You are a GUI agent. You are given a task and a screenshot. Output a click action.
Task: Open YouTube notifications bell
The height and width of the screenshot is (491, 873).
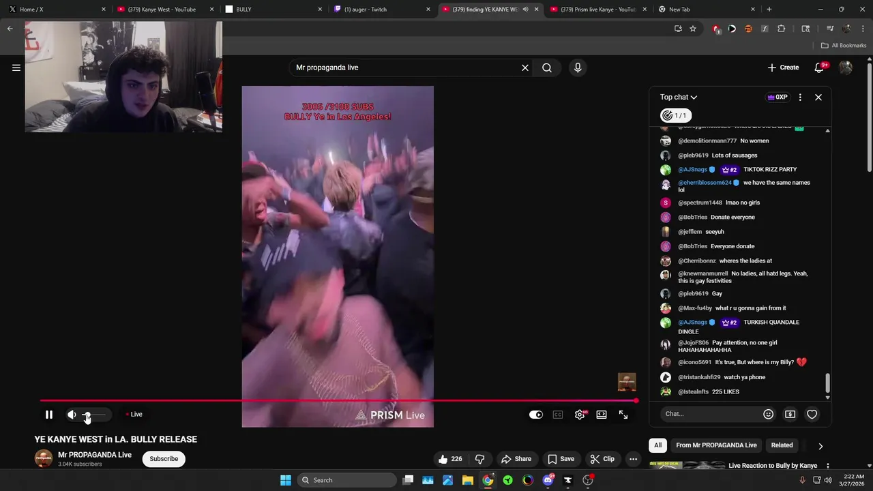(x=820, y=68)
